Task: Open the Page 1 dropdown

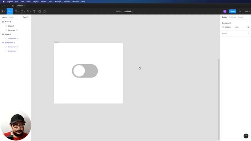Action: click(26, 17)
